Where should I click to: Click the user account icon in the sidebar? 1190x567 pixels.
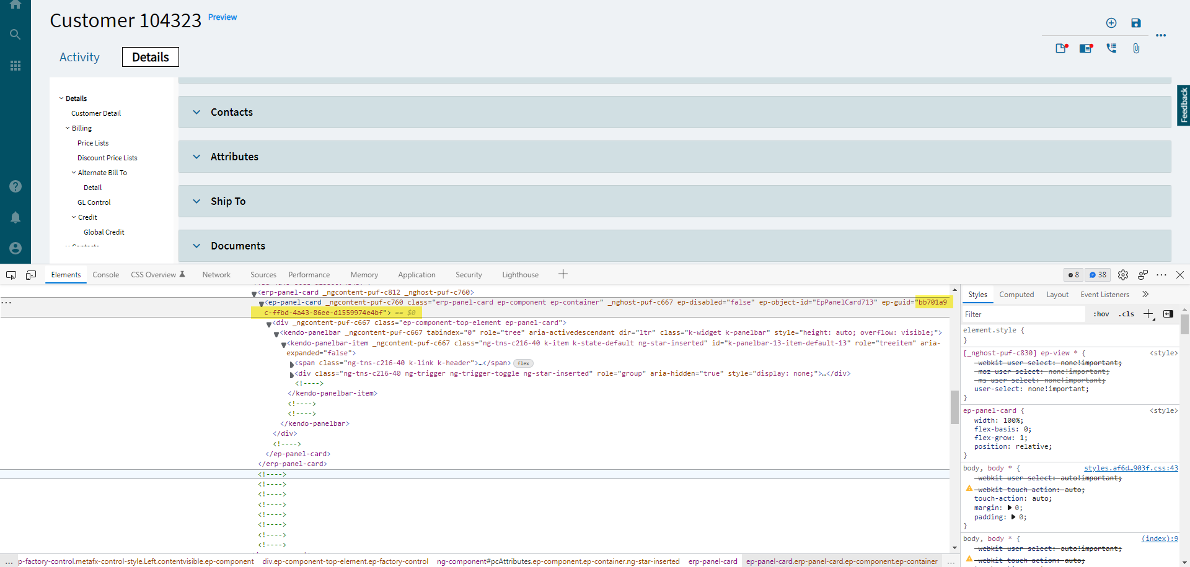click(15, 248)
